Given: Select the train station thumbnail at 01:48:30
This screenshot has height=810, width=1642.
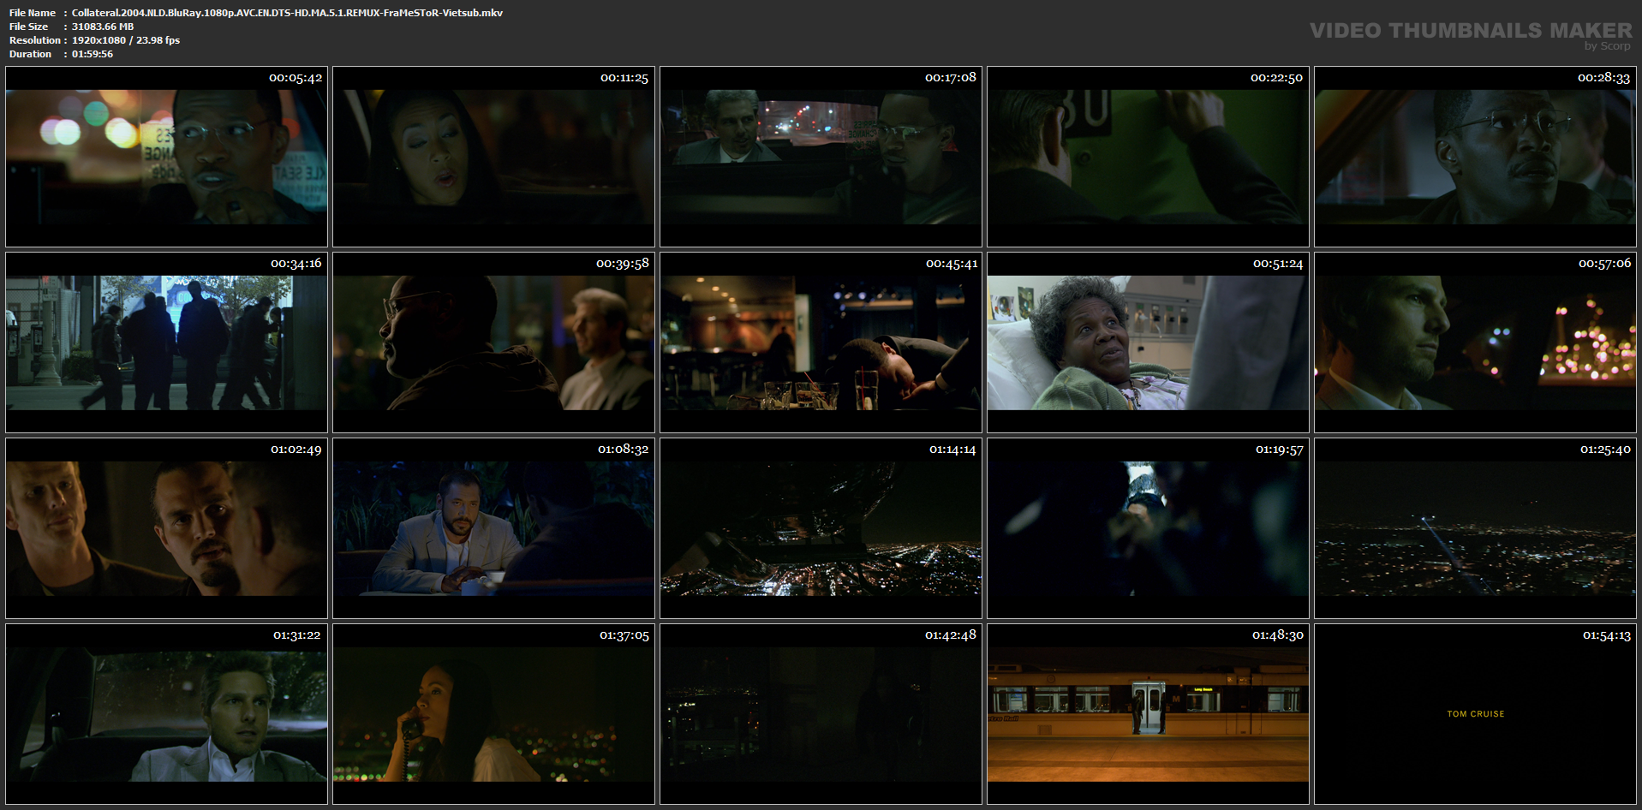Looking at the screenshot, I should [1148, 714].
